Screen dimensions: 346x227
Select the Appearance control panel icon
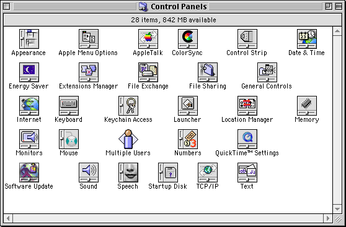click(x=29, y=39)
